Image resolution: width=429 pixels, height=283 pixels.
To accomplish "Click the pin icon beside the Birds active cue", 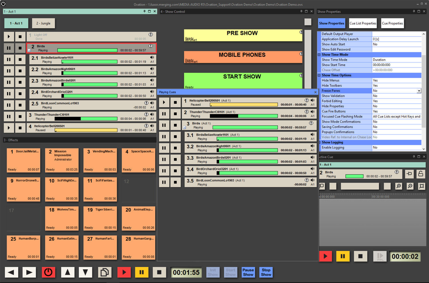I will tap(409, 174).
